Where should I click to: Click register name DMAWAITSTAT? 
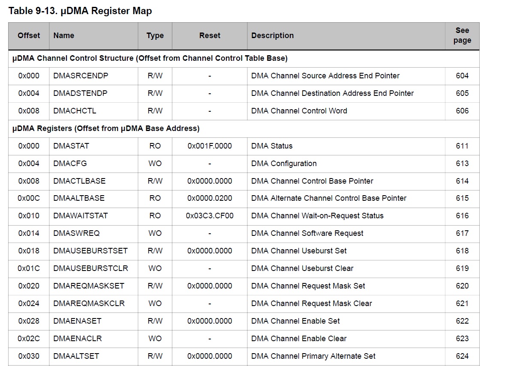coord(81,216)
